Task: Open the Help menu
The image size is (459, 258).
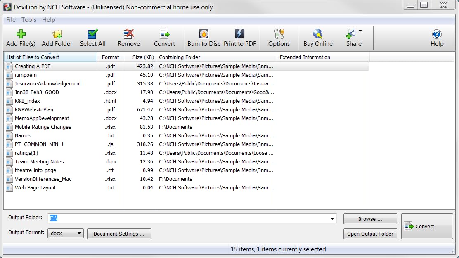Action: point(49,20)
